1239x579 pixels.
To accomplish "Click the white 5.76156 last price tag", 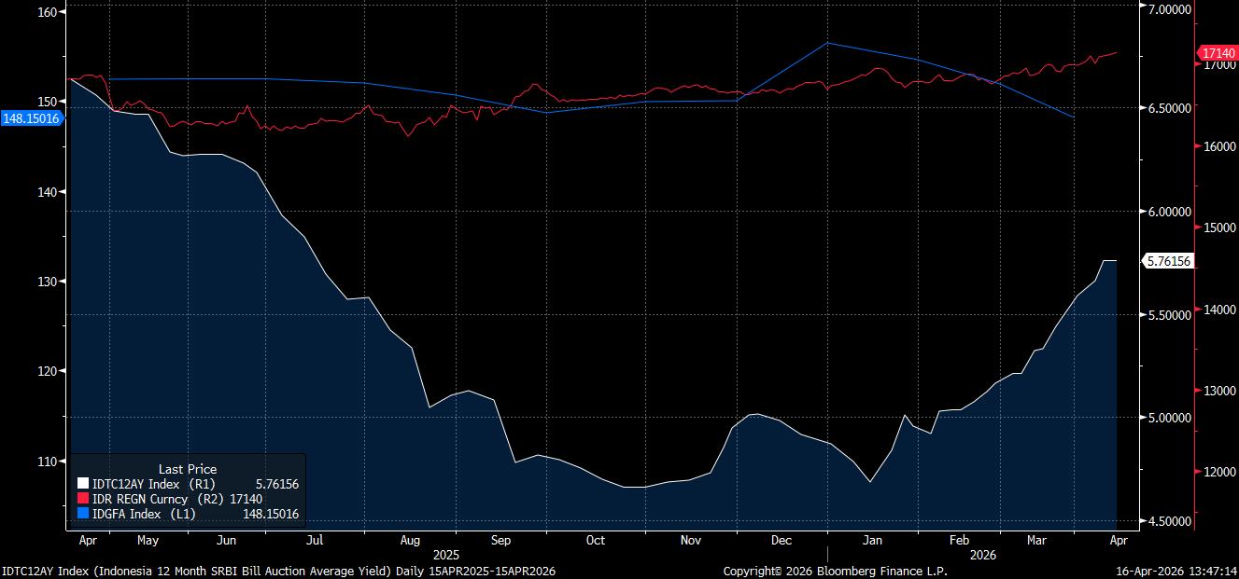I will pos(1167,261).
